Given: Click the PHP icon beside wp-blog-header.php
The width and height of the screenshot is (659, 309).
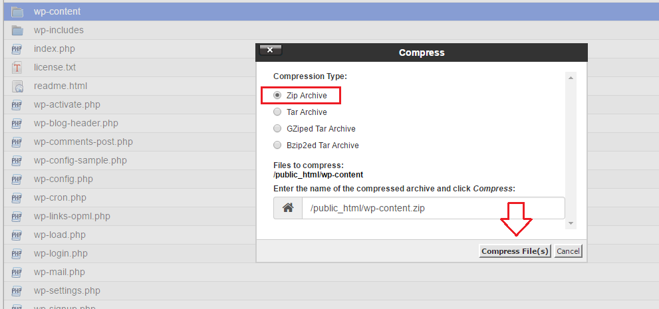Looking at the screenshot, I should [x=17, y=124].
